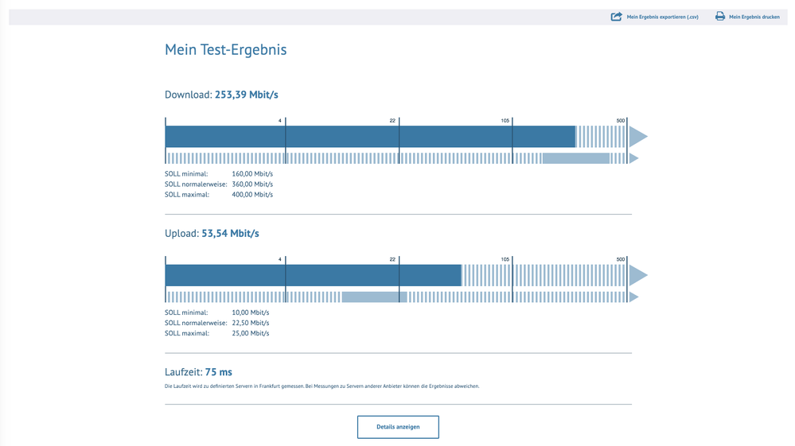Click the "Mein Test-Ergebnis" page title
The height and width of the screenshot is (446, 795).
225,50
